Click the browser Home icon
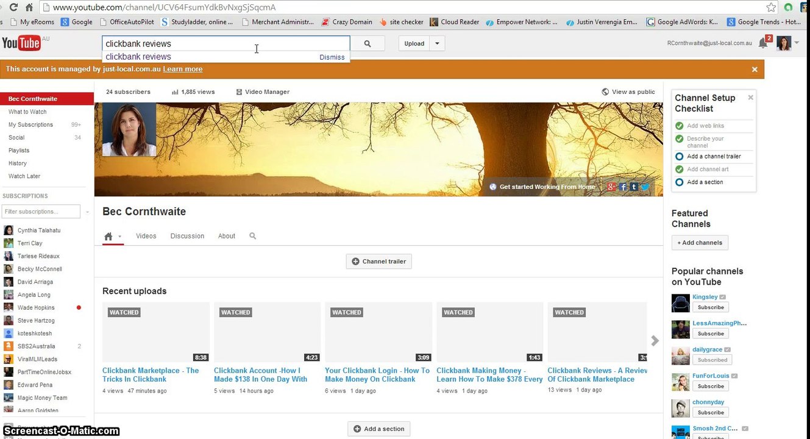This screenshot has width=810, height=439. [x=29, y=7]
